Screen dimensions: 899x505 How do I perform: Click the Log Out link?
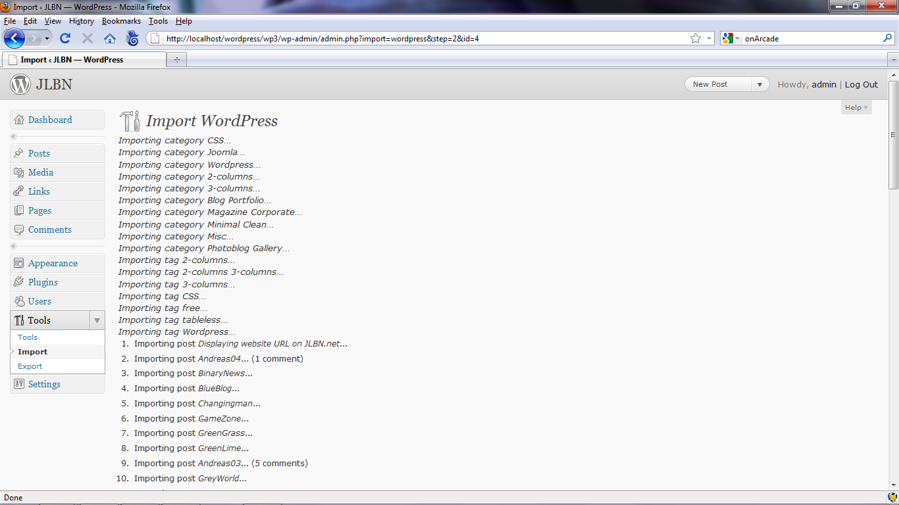pos(861,84)
